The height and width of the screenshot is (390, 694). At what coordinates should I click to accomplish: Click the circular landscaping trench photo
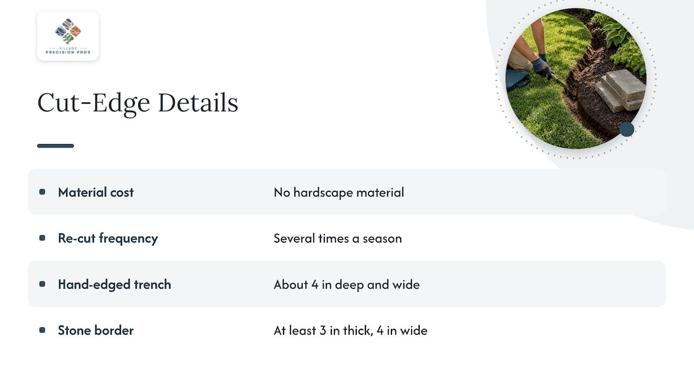pos(576,79)
